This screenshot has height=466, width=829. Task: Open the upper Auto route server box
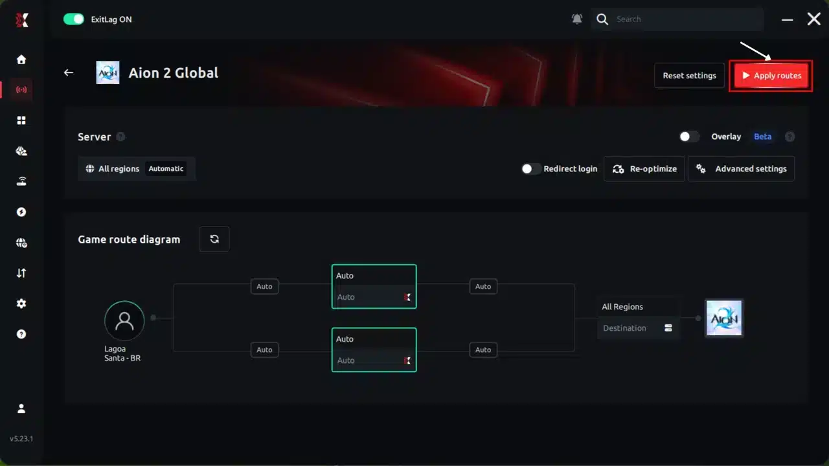[374, 286]
